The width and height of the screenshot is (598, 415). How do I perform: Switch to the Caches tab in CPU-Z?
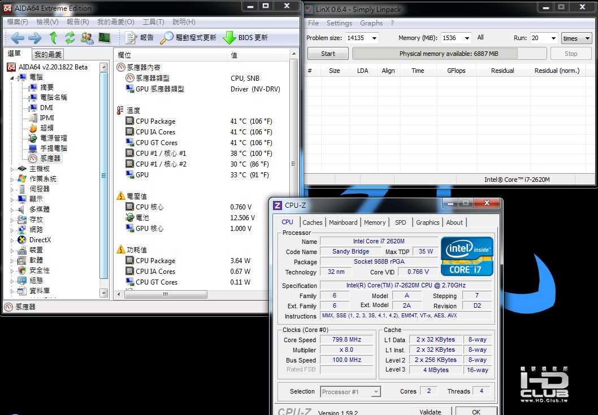point(313,222)
